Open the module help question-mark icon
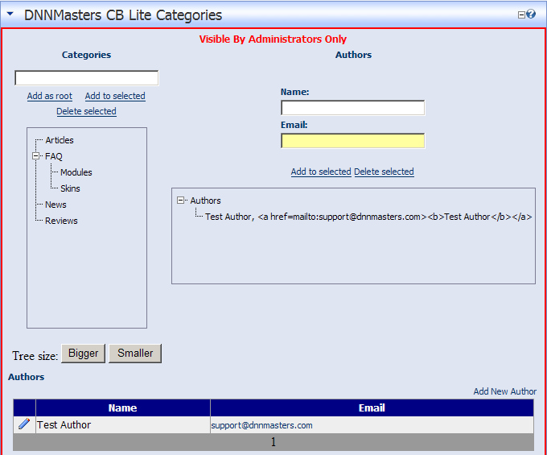547x455 pixels. click(531, 14)
